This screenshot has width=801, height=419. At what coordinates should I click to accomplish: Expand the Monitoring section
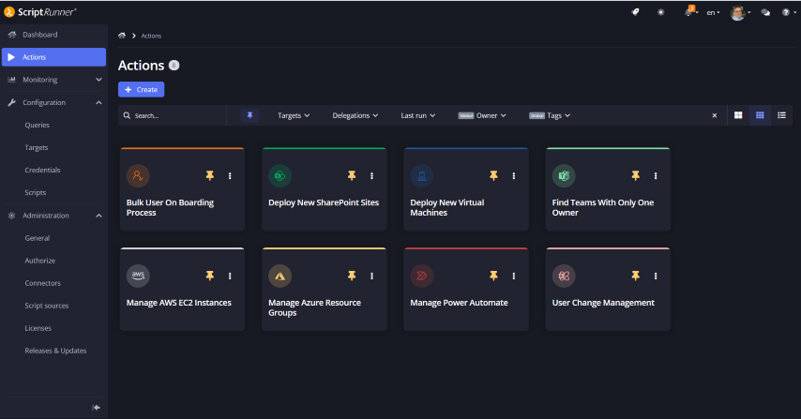(53, 80)
